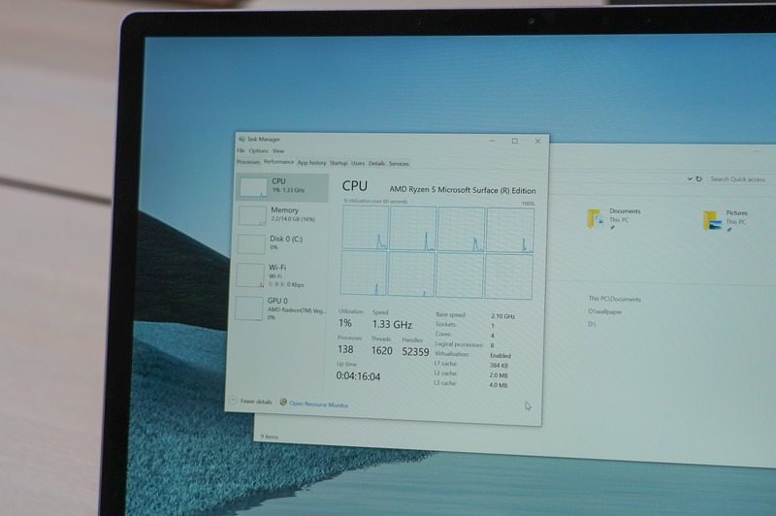Select the CPU item in the sidebar
This screenshot has width=776, height=516.
(x=281, y=187)
